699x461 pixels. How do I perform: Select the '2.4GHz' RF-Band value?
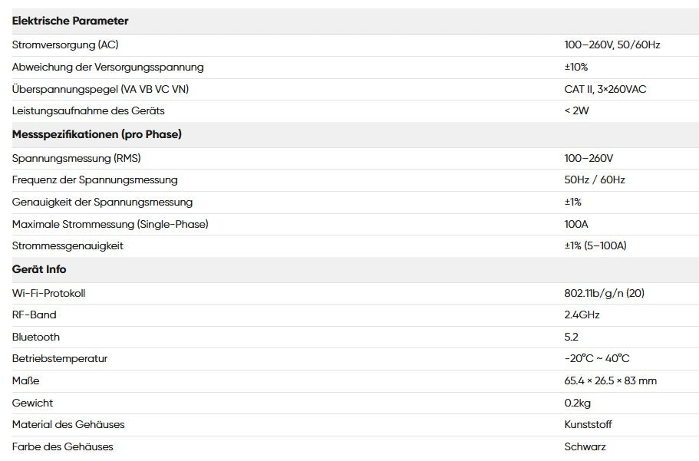[582, 315]
